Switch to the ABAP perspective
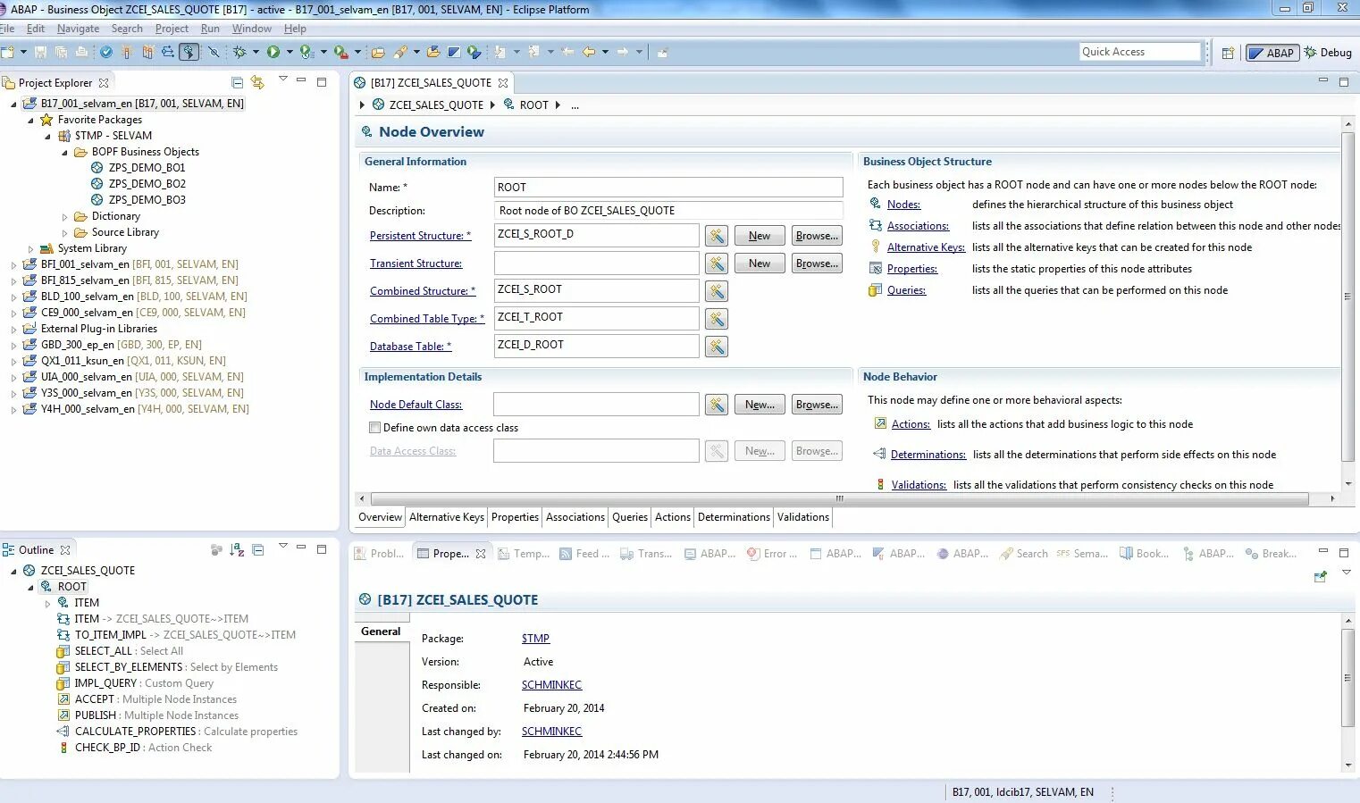This screenshot has height=803, width=1360. click(1272, 53)
